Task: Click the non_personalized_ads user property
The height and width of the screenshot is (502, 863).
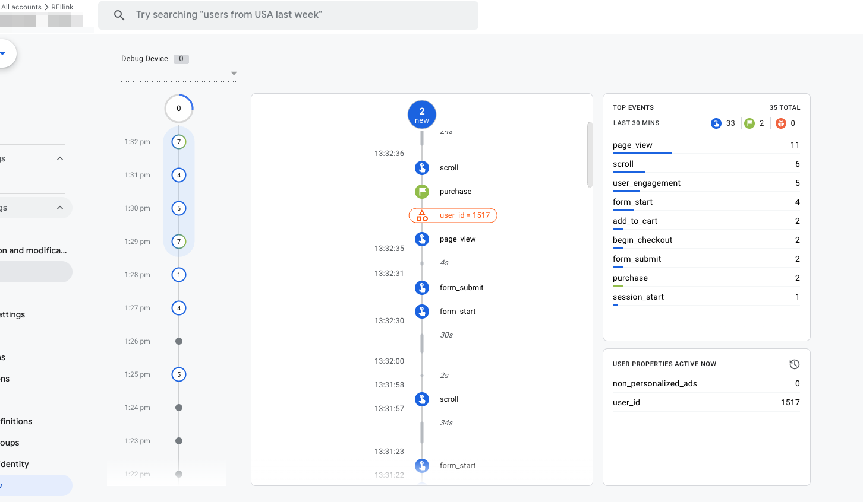Action: [706, 384]
